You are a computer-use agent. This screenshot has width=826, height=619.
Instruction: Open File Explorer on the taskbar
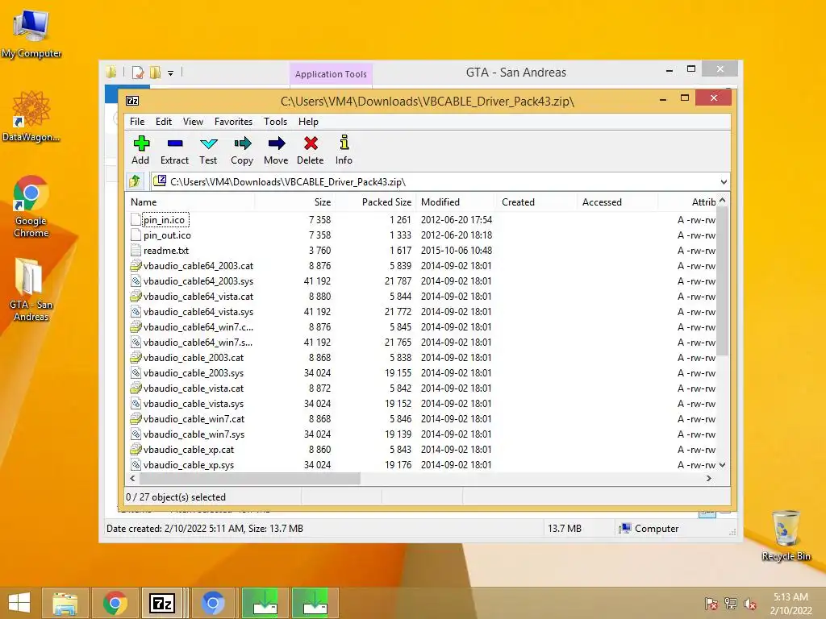pyautogui.click(x=65, y=603)
